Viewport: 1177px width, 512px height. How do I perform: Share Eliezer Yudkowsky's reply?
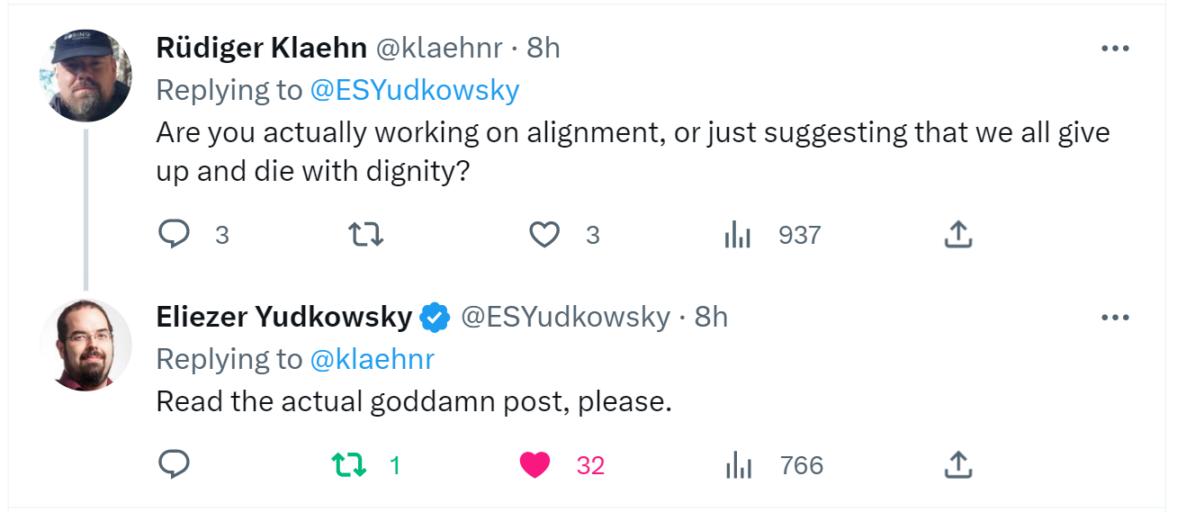tap(957, 465)
